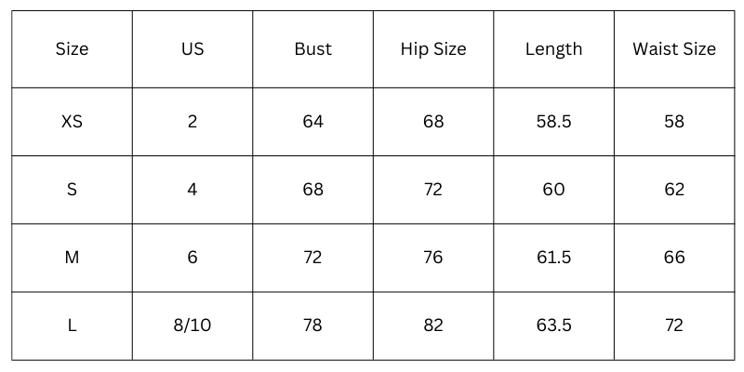Select the 58.5 length value

coord(553,122)
